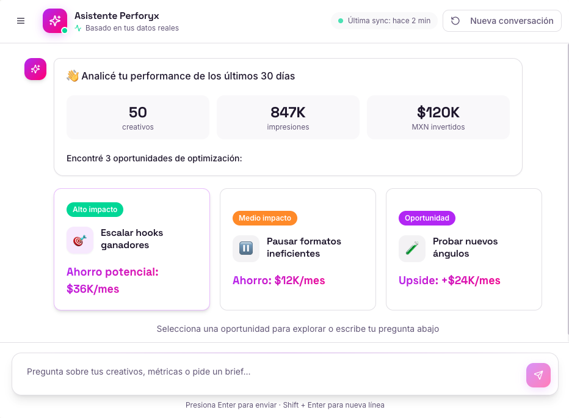
Task: Open the hamburger menu
Action: pos(20,20)
